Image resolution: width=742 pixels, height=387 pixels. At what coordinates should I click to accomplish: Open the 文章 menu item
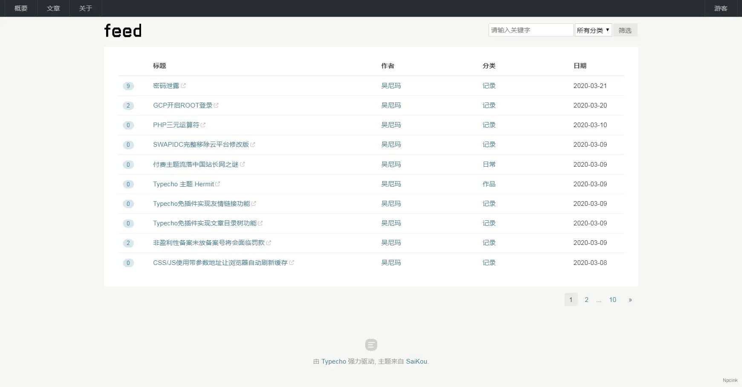click(53, 8)
